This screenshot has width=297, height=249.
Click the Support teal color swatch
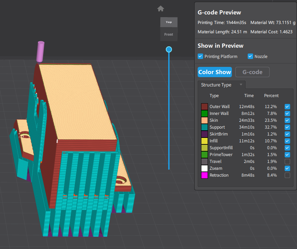click(x=205, y=127)
